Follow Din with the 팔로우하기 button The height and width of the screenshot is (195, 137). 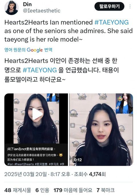tap(109, 6)
